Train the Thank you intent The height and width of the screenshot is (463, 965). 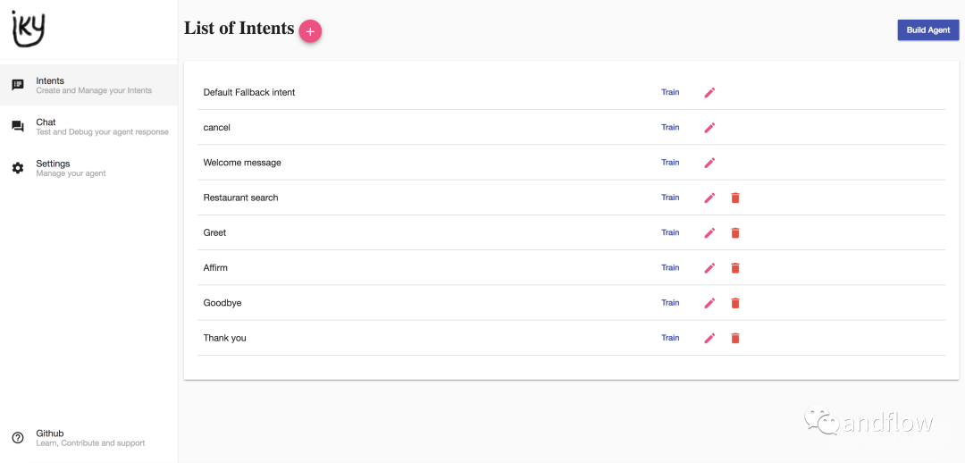(x=670, y=338)
